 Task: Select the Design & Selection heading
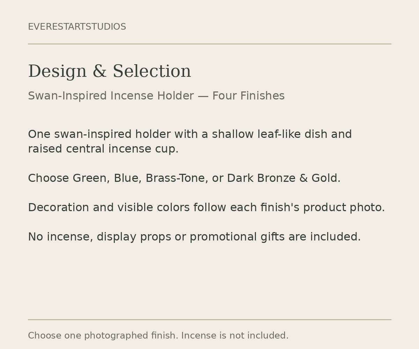(110, 72)
